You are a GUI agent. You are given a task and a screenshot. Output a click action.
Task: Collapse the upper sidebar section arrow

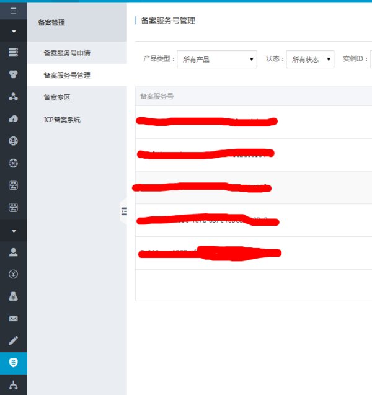point(14,31)
